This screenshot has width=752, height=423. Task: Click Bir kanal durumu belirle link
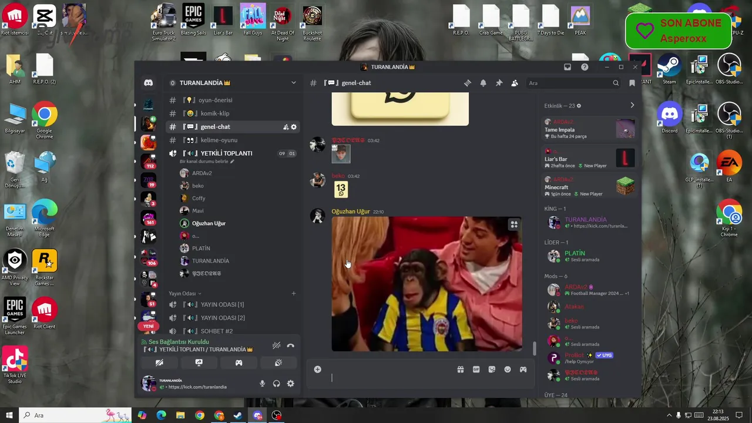click(207, 162)
